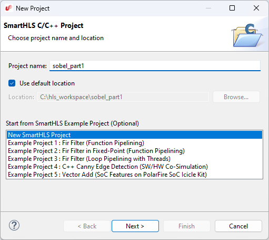
Task: Close the New Project dialog
Action: (256, 8)
